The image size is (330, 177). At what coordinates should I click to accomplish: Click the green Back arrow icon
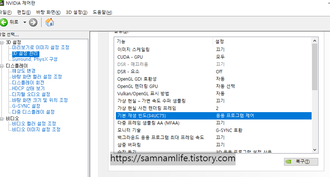pos(4,22)
